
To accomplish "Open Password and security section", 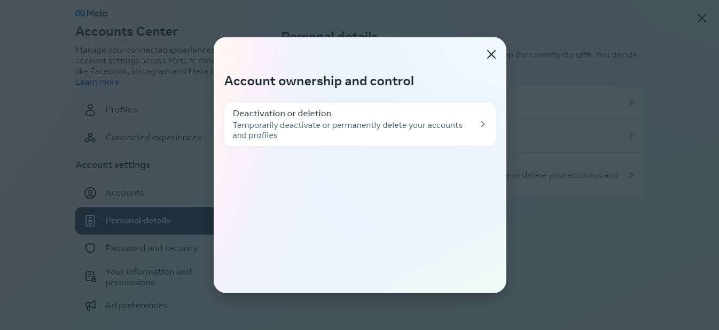I will [144, 248].
